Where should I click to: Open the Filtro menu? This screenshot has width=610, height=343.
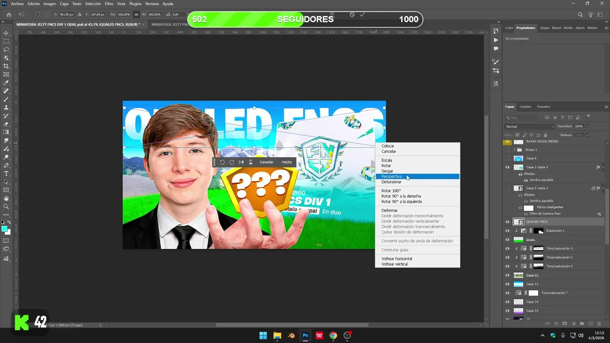109,4
